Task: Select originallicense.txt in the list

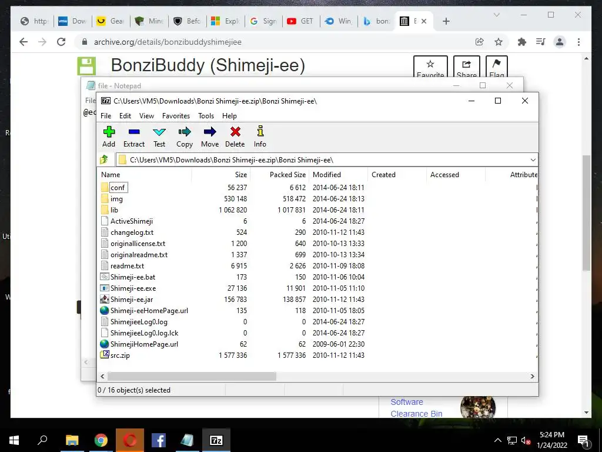Action: click(133, 243)
